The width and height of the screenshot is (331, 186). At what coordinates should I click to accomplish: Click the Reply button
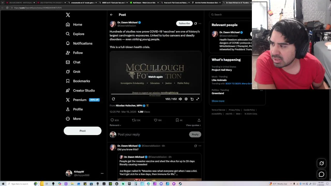[x=195, y=134]
